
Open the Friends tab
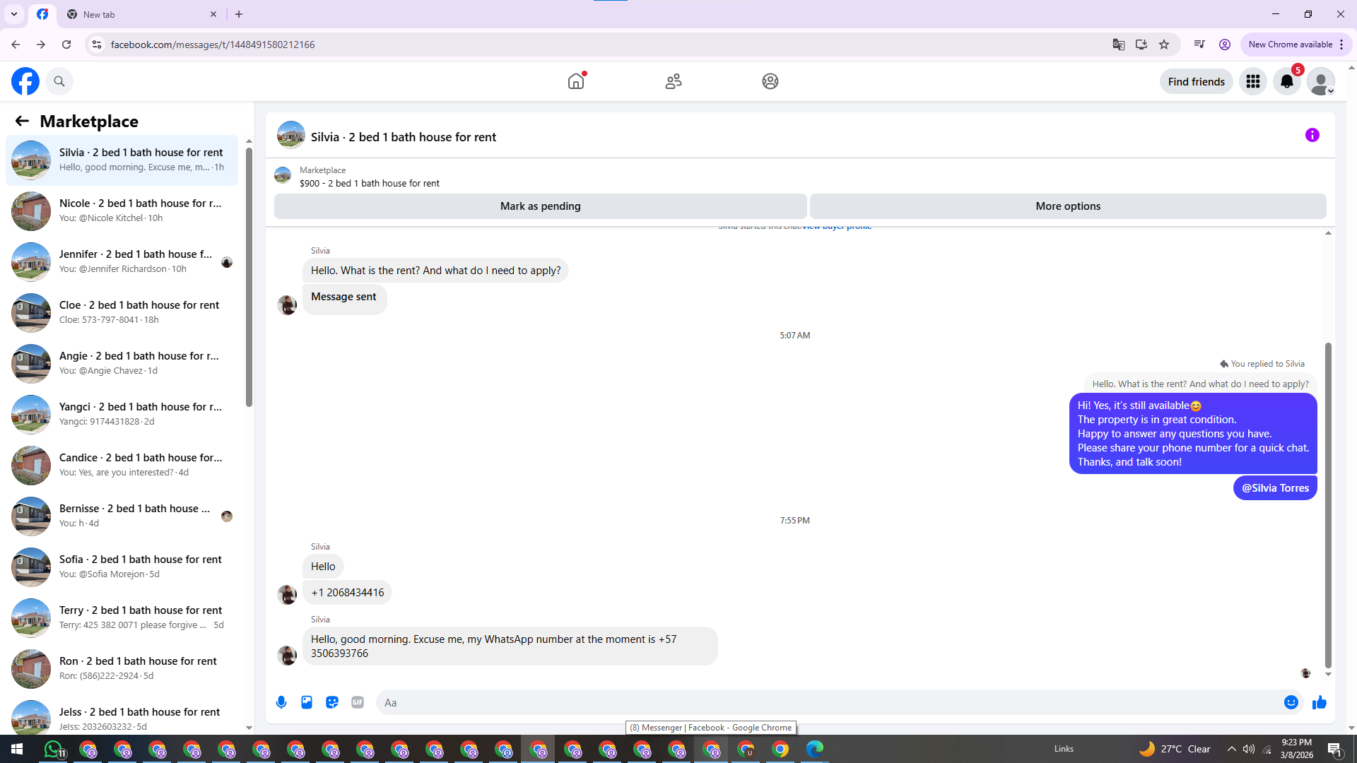click(673, 81)
